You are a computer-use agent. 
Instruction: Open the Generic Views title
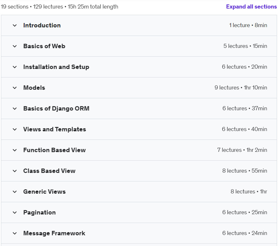(x=44, y=192)
